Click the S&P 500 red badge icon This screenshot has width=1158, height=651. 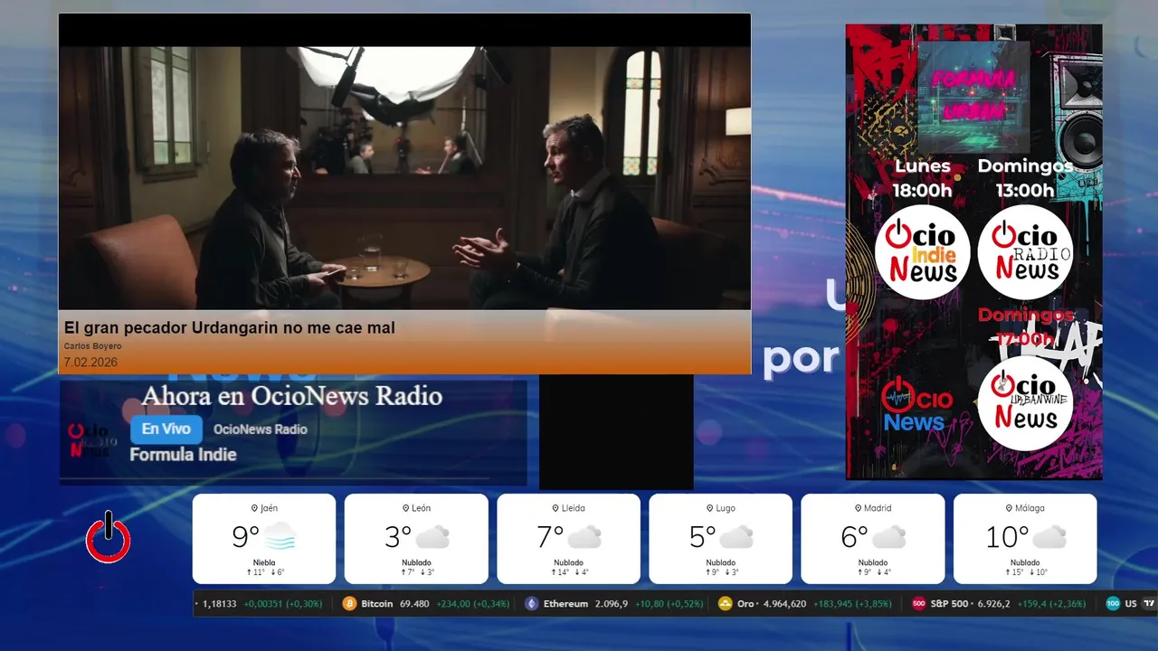918,604
